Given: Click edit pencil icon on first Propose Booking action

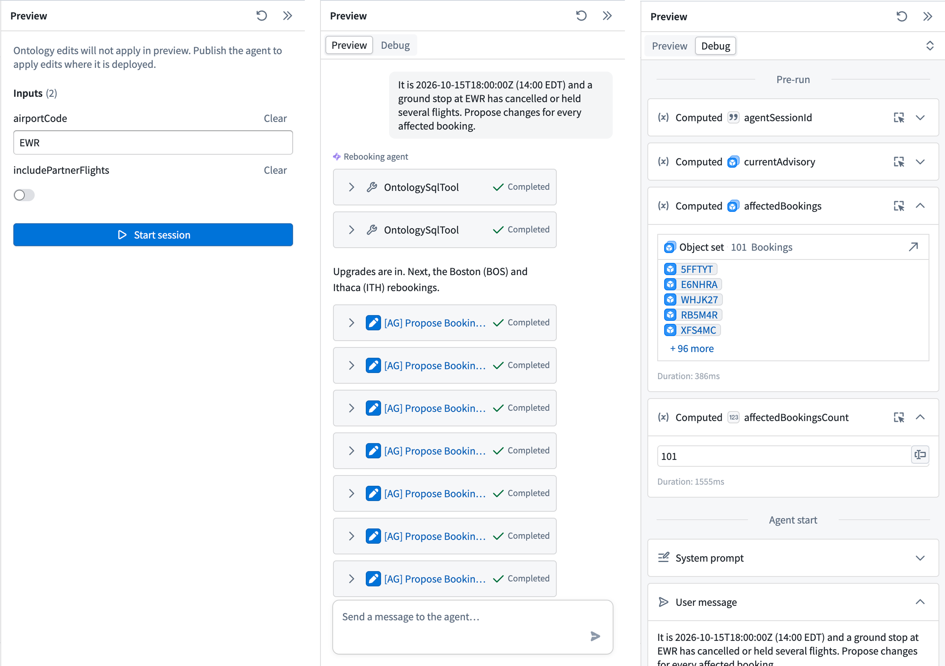Looking at the screenshot, I should 373,323.
